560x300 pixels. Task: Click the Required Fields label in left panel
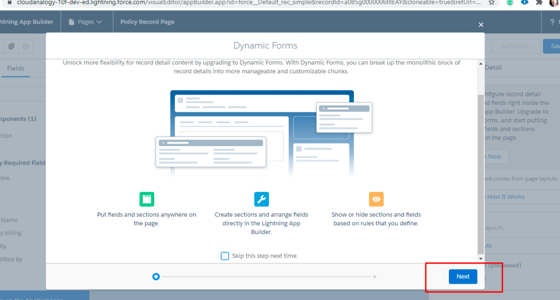tap(23, 163)
